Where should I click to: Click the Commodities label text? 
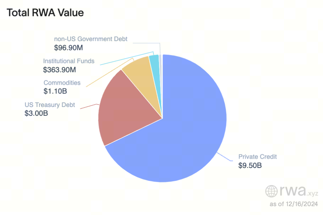pyautogui.click(x=62, y=83)
